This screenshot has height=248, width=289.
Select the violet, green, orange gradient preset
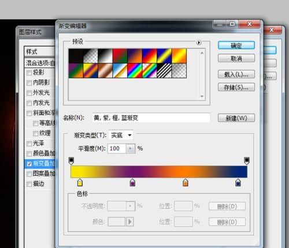coord(76,70)
